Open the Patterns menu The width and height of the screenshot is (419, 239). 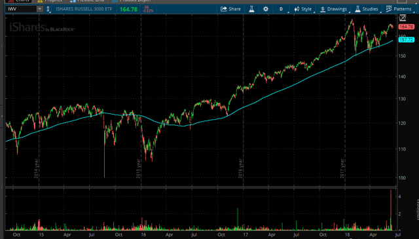399,9
